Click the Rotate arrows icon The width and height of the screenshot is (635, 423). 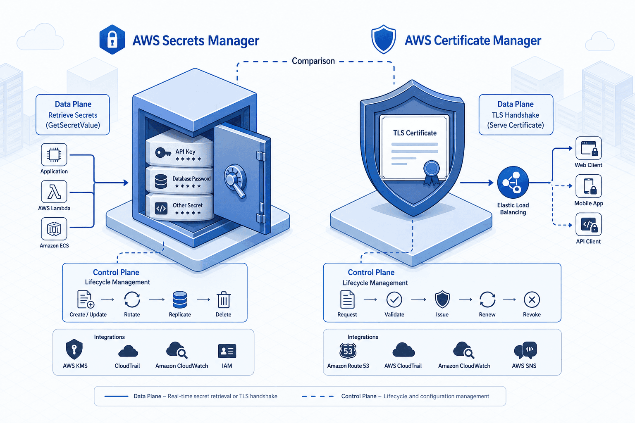132,299
